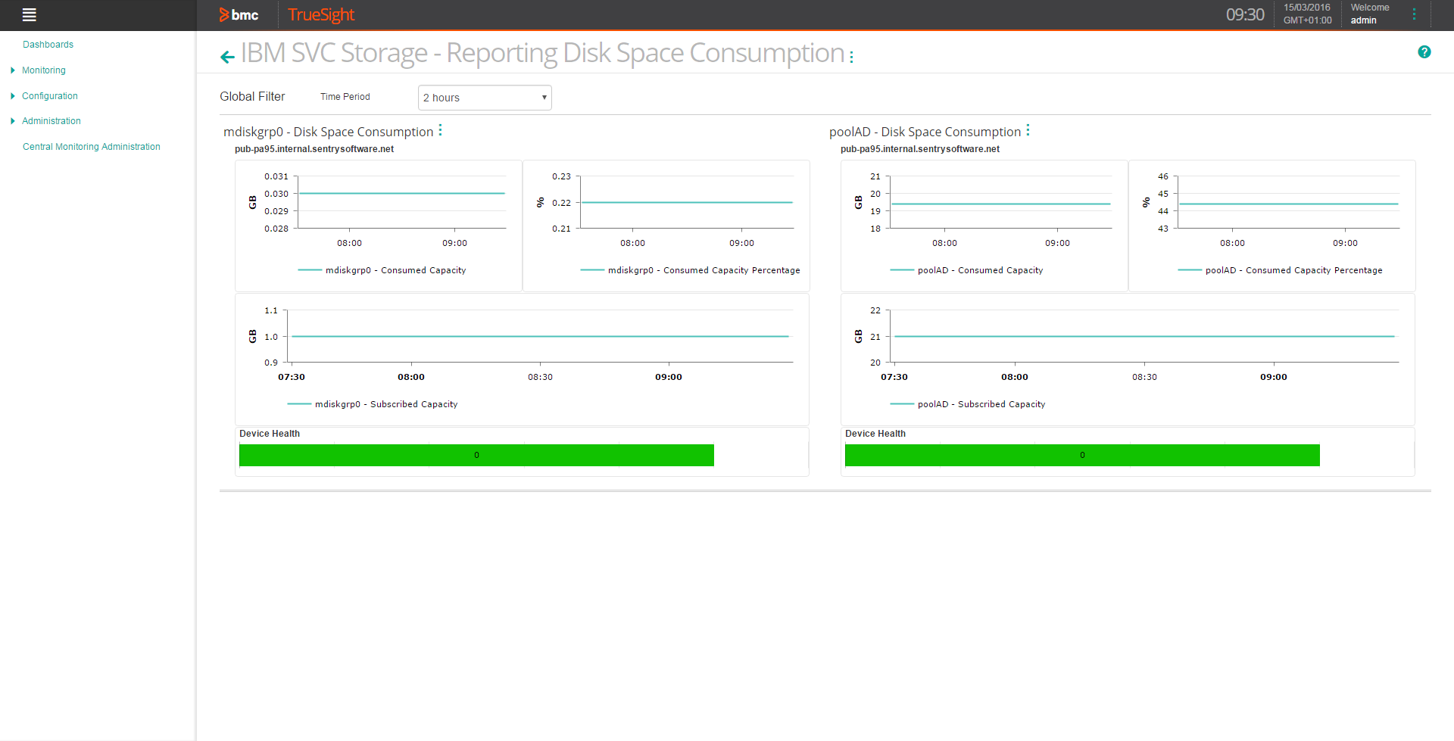
Task: Click the TrueSight product title
Action: pos(321,14)
